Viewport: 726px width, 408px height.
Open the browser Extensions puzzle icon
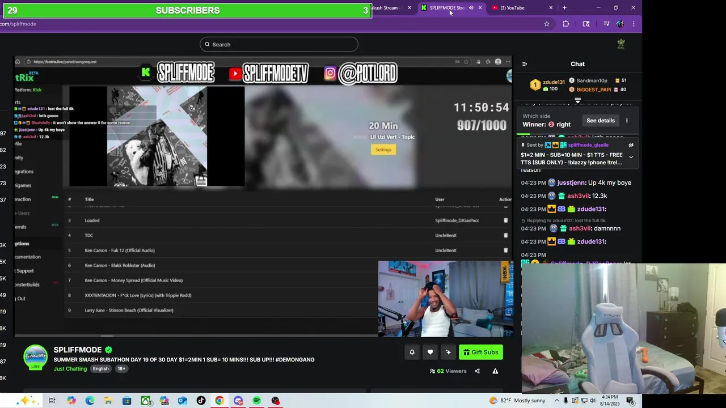pyautogui.click(x=565, y=24)
